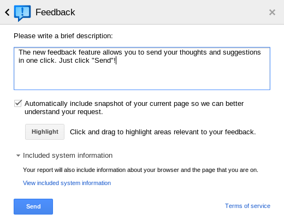Place cursor after 'Just click "Send"!' text
Image resolution: width=284 pixels, height=220 pixels.
[x=116, y=61]
